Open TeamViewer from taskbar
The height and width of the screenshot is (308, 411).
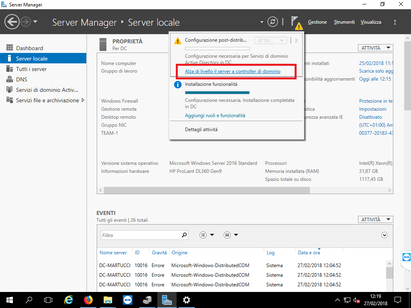(x=127, y=300)
